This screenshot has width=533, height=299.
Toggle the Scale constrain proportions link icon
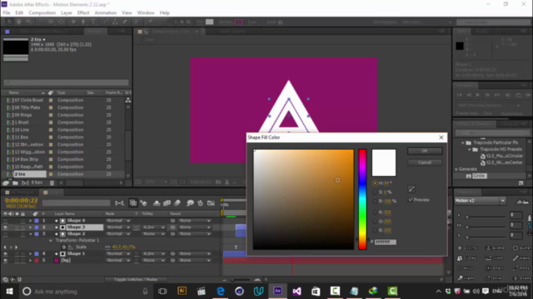107,248
